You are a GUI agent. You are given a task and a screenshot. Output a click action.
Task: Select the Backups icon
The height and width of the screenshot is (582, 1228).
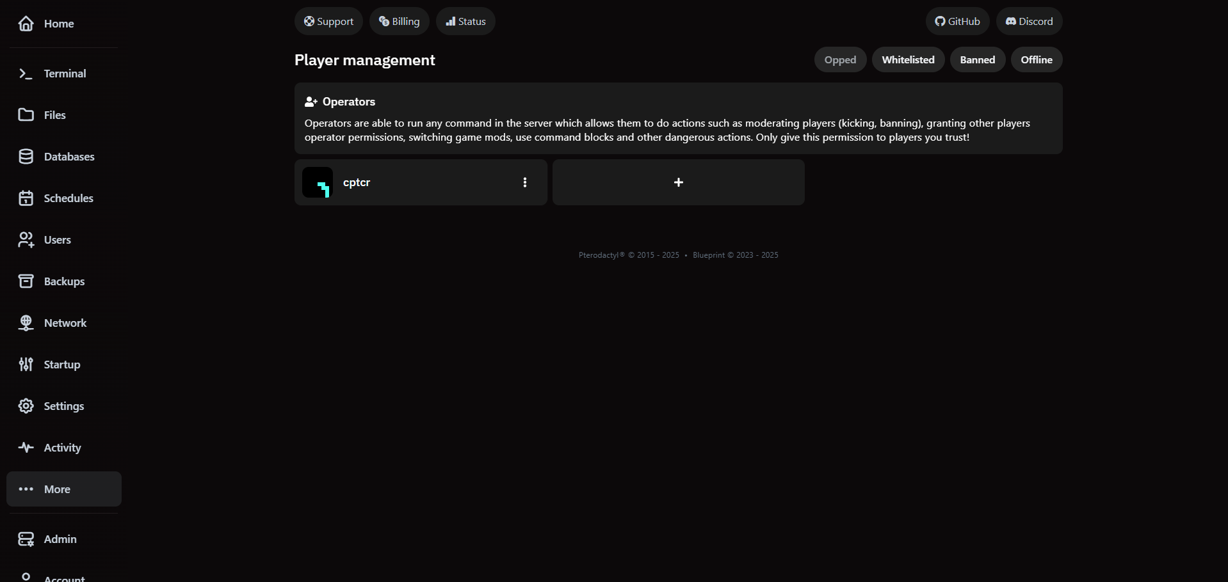click(x=26, y=281)
